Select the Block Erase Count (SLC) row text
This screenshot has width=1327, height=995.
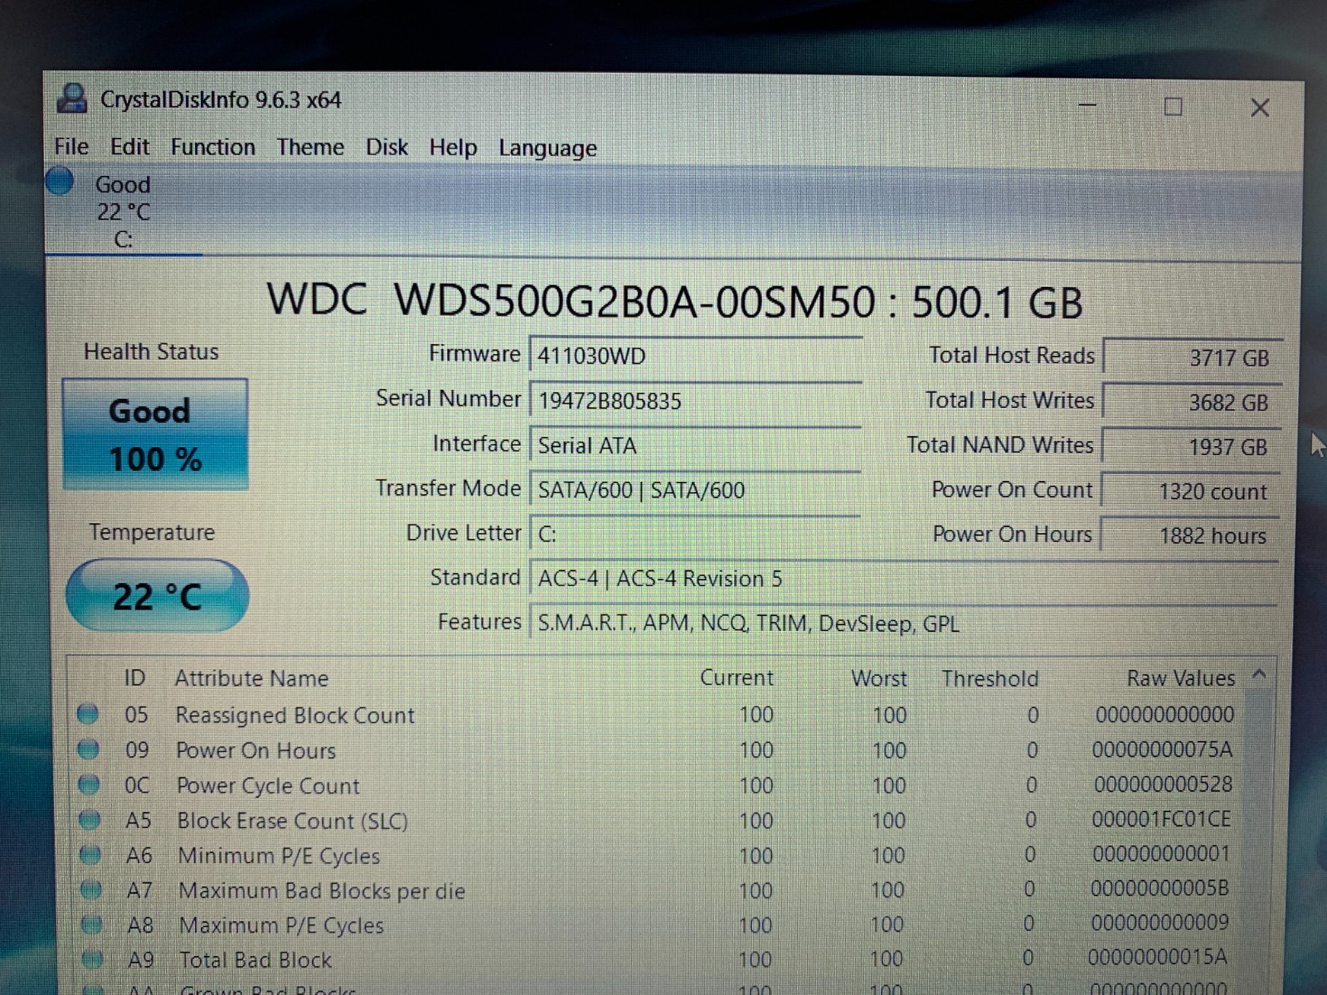point(293,821)
